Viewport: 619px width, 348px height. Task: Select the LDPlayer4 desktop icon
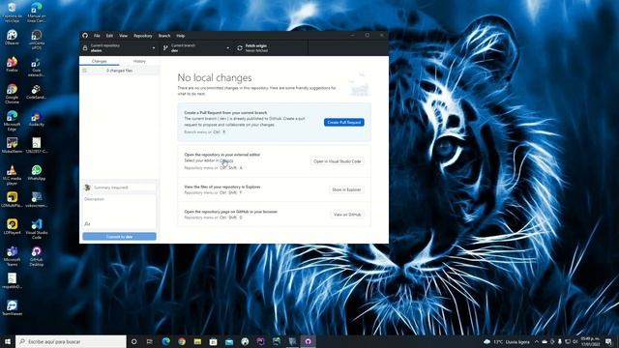pyautogui.click(x=12, y=227)
